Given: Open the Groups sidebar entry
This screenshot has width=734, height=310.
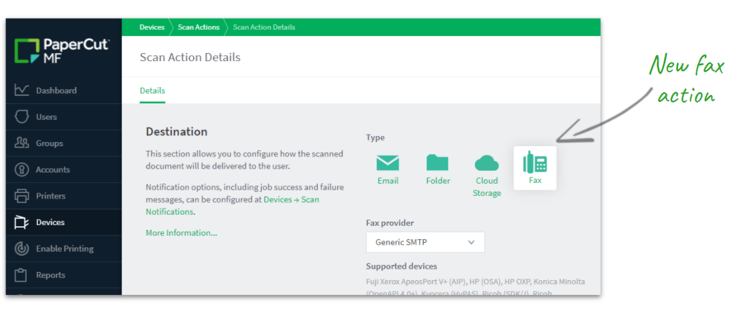Looking at the screenshot, I should tap(64, 143).
